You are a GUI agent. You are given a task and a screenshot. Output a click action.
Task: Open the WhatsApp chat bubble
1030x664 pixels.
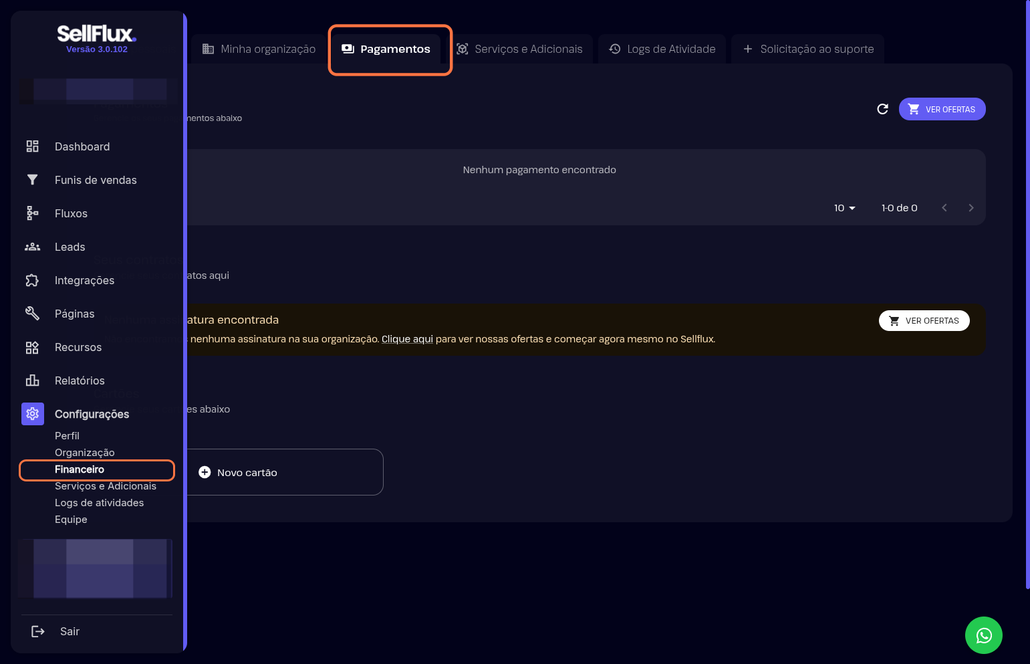(983, 635)
